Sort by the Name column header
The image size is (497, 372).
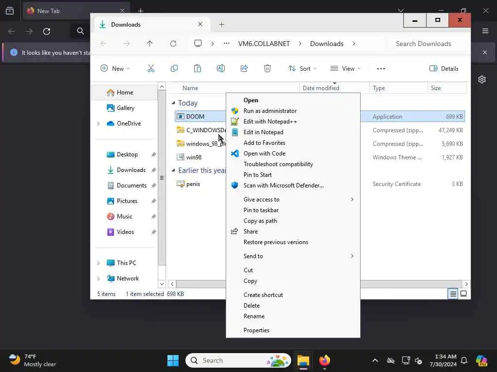pos(233,88)
